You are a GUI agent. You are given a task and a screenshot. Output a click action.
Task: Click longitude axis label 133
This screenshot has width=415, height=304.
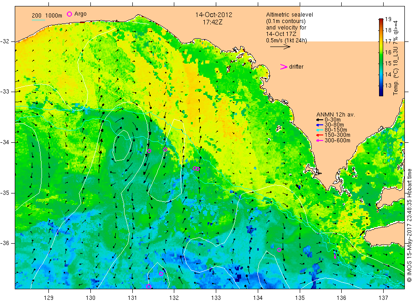tap(216, 298)
